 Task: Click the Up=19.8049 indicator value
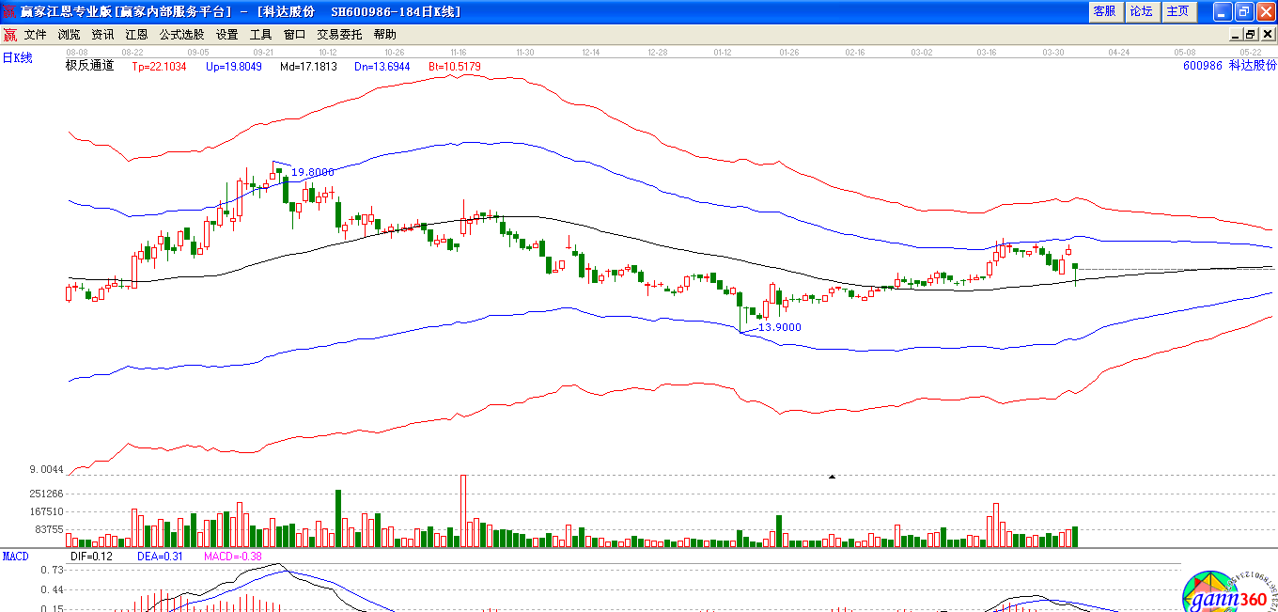click(x=234, y=67)
